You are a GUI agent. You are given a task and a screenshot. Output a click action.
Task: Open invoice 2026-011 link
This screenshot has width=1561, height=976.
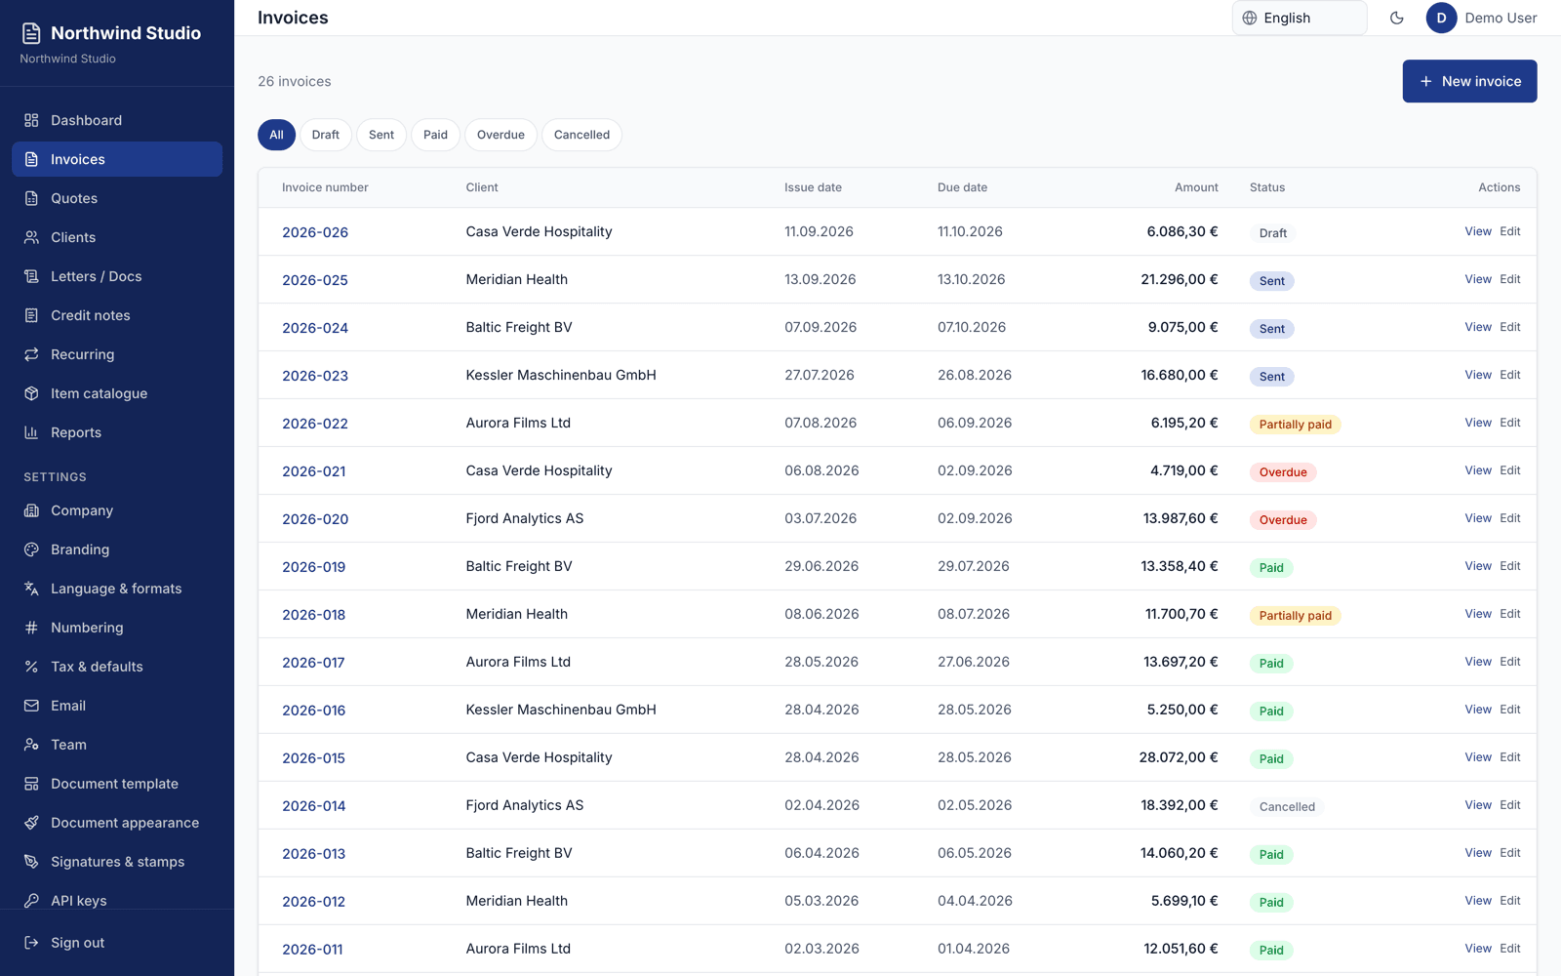pyautogui.click(x=312, y=950)
